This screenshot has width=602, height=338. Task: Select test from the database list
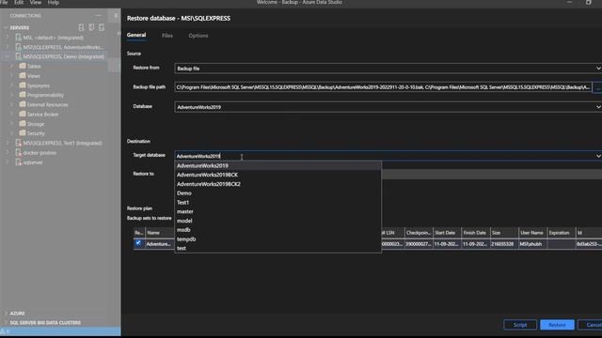[x=278, y=248]
